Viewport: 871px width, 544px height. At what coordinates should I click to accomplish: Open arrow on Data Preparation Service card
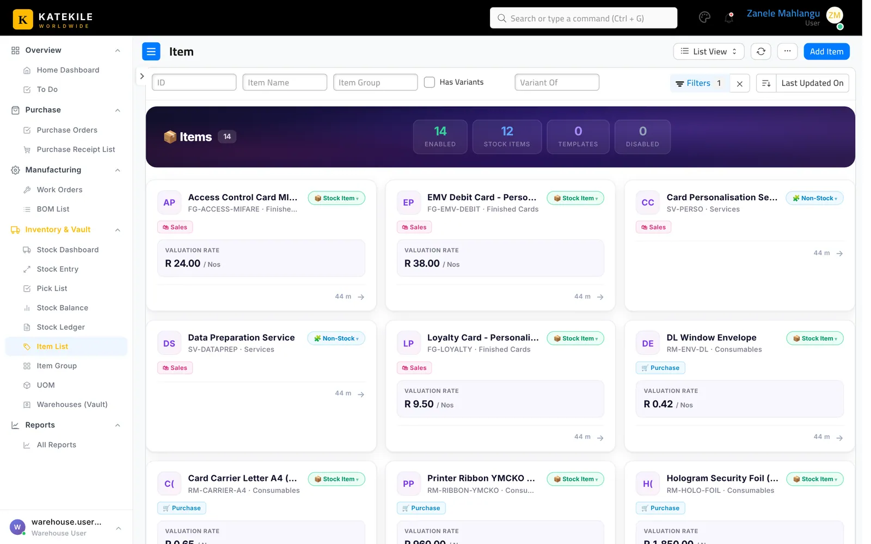361,394
